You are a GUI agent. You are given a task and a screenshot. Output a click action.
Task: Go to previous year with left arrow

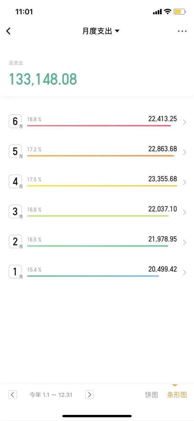coord(13,394)
